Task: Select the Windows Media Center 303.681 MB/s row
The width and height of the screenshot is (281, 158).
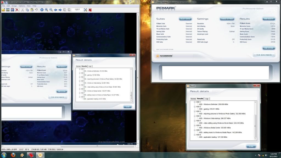Action: [215, 128]
